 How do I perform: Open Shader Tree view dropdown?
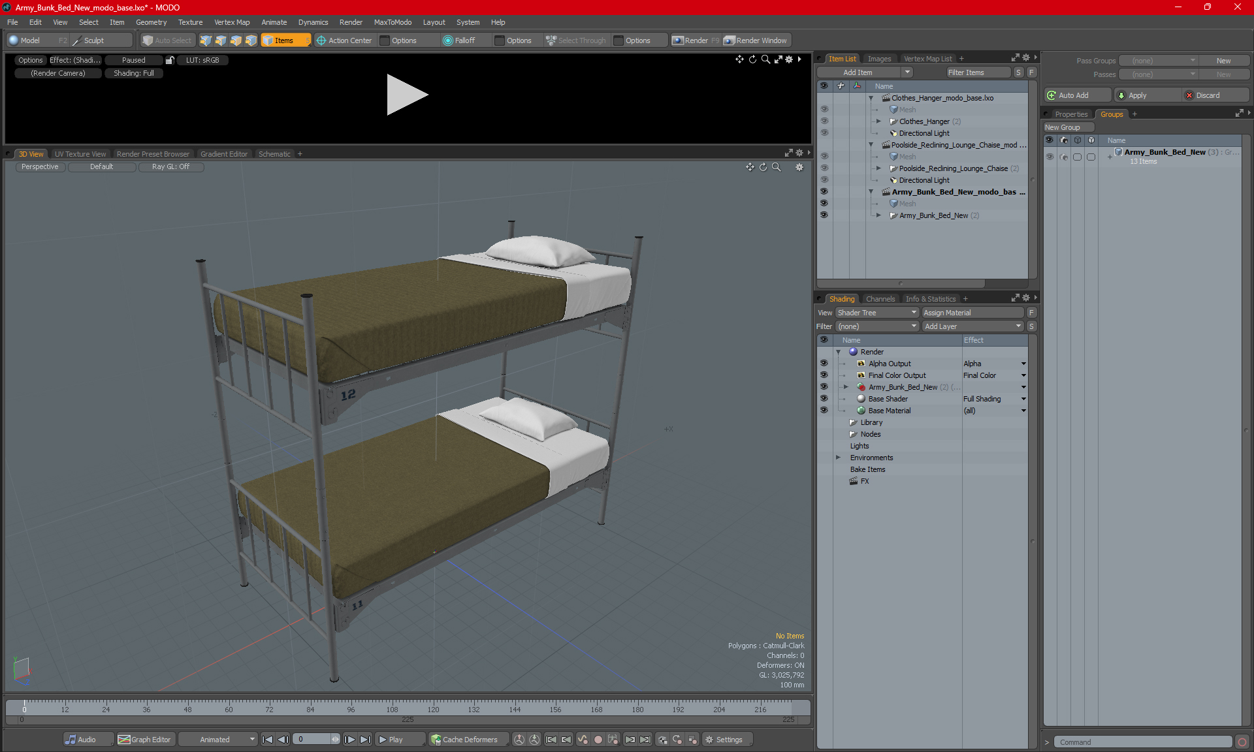click(877, 313)
